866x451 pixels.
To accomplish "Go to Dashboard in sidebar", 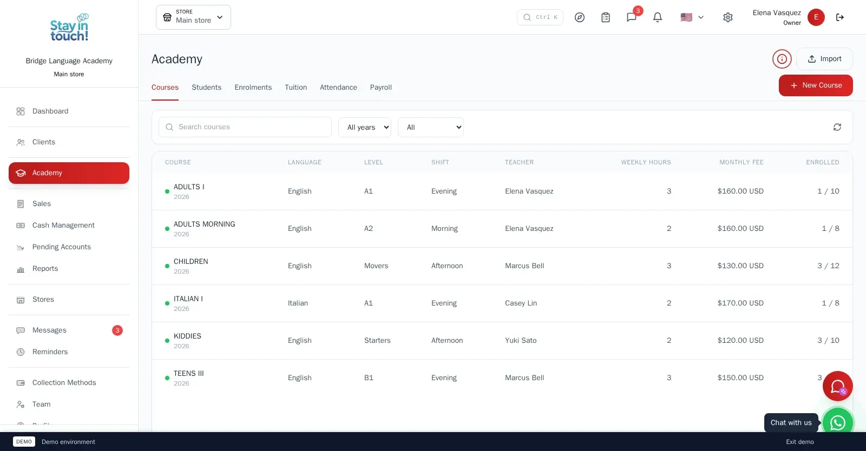I will (69, 111).
